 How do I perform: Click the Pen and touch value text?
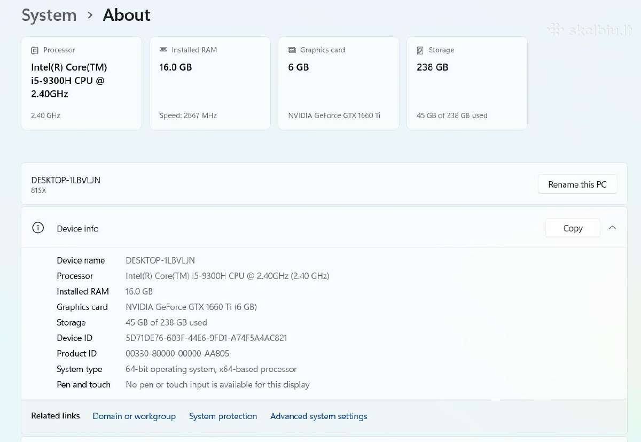click(217, 384)
